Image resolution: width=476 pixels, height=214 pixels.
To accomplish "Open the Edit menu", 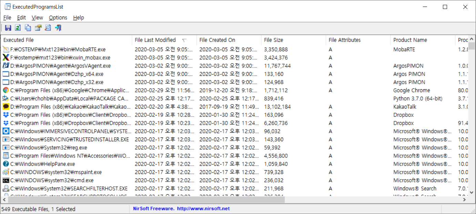I will click(x=21, y=18).
